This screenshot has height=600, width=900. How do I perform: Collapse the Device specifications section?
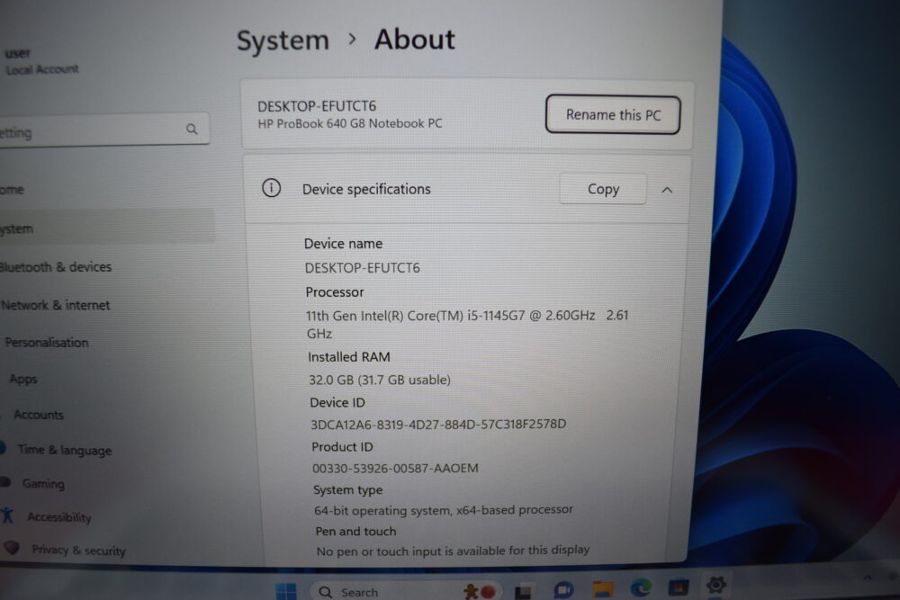tap(666, 190)
